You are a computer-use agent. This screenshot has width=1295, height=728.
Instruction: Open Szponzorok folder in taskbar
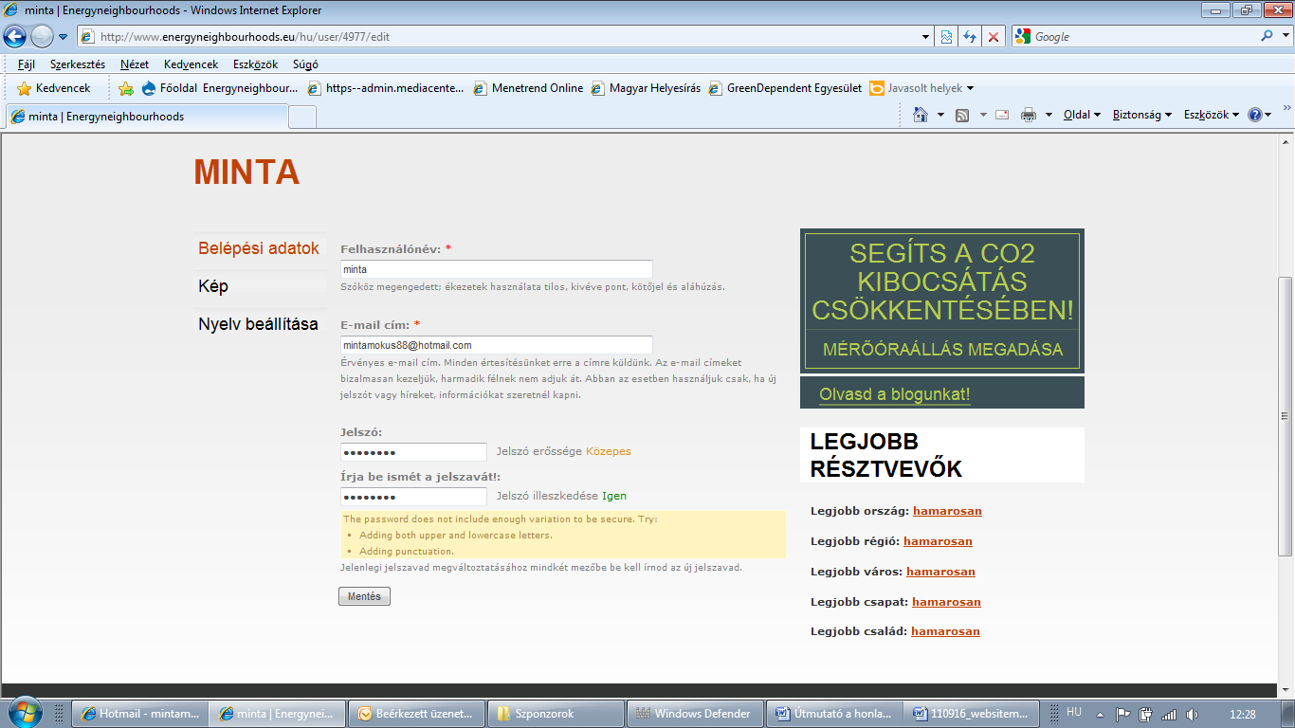pyautogui.click(x=556, y=714)
